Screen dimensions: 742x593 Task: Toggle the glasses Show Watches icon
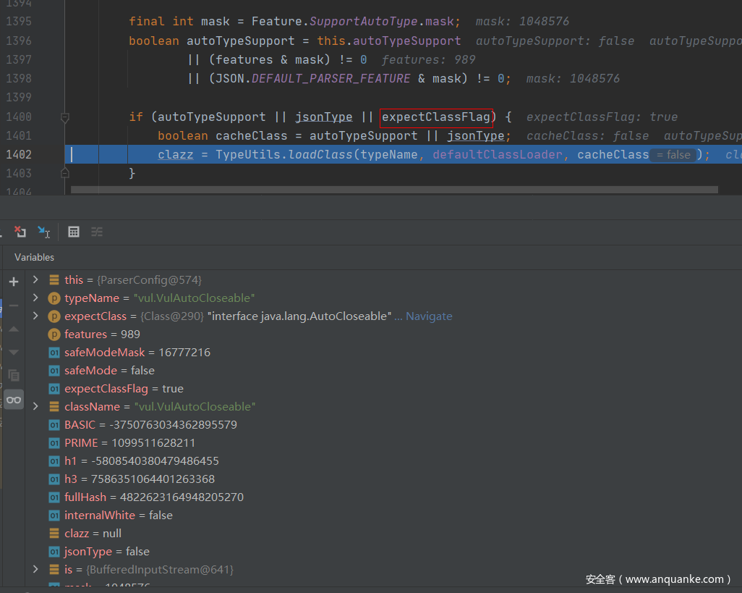14,400
